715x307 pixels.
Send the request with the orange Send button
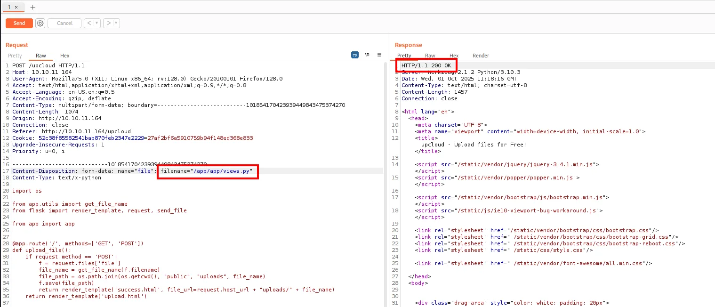pos(19,23)
